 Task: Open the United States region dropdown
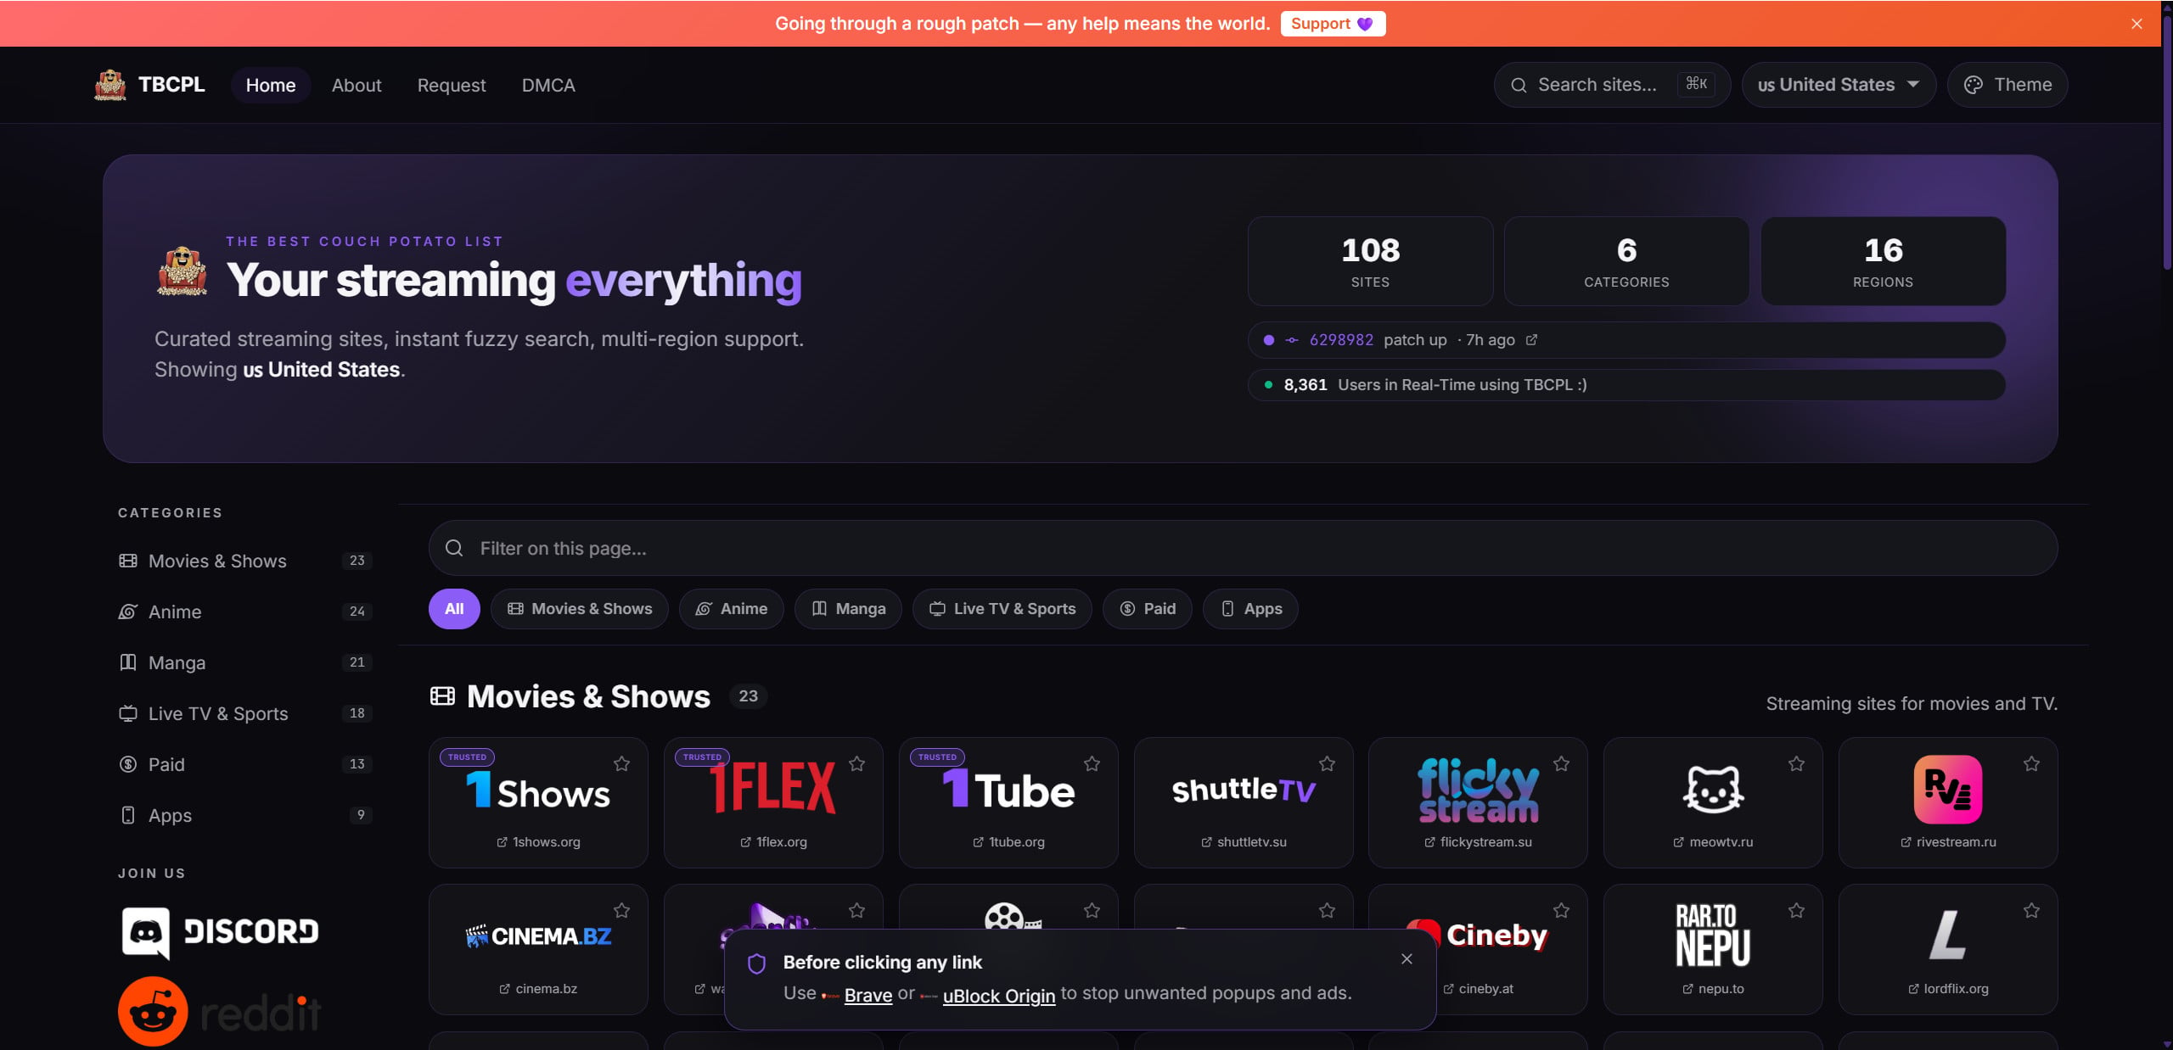pos(1839,85)
